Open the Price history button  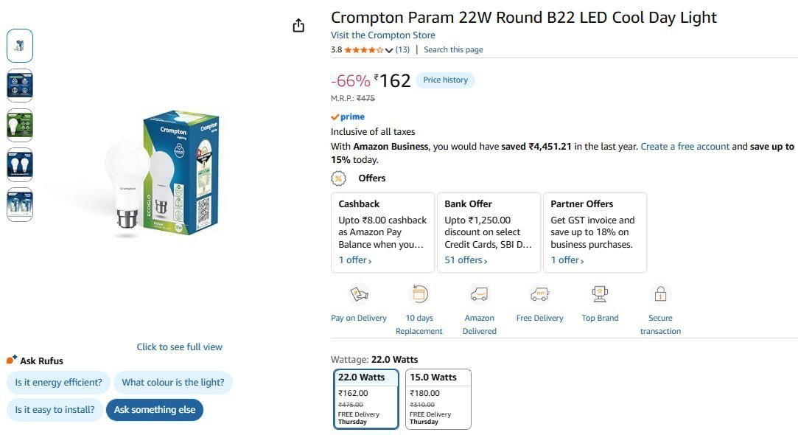coord(445,80)
